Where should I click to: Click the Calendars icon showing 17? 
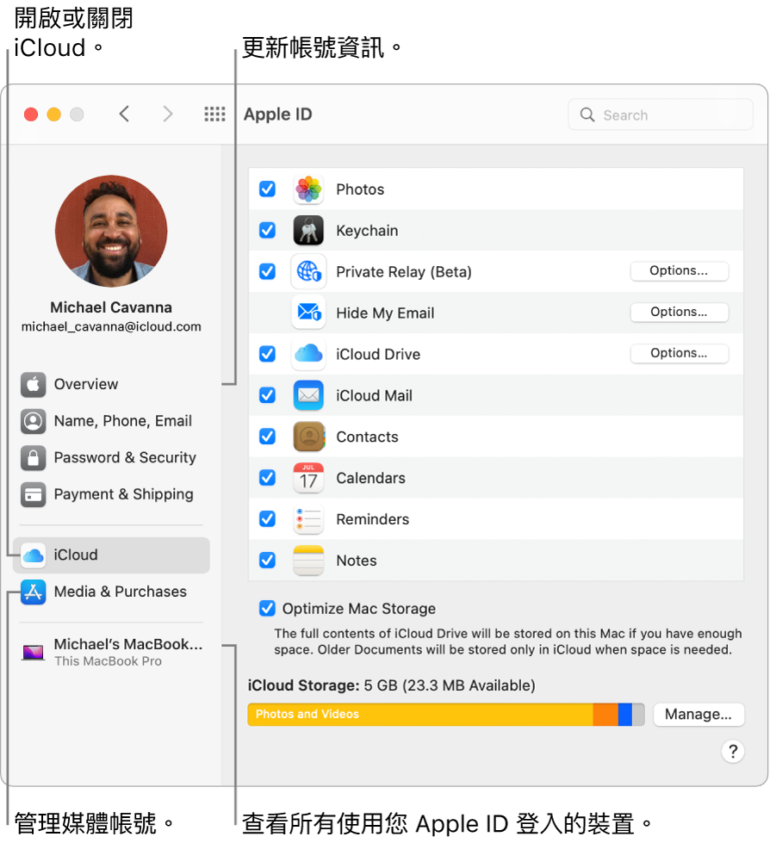[308, 477]
